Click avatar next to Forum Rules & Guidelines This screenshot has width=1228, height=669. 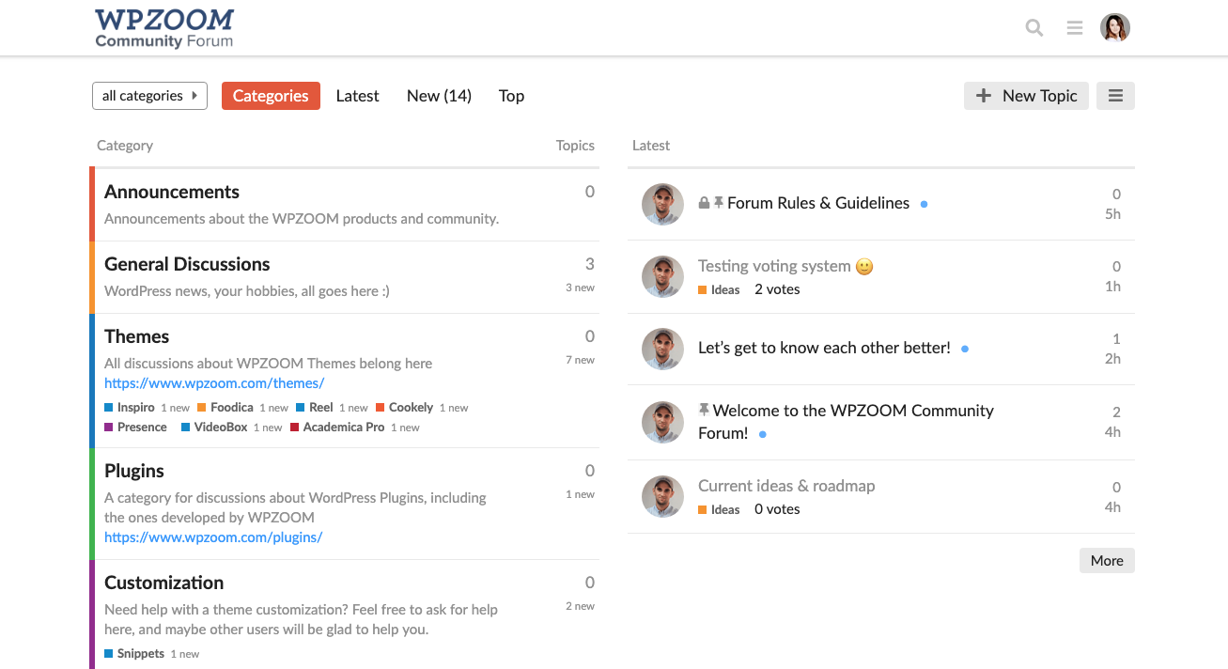click(662, 204)
